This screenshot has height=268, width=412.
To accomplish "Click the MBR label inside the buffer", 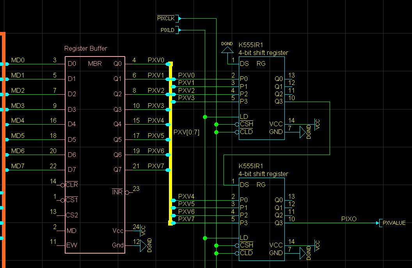I will click(95, 64).
